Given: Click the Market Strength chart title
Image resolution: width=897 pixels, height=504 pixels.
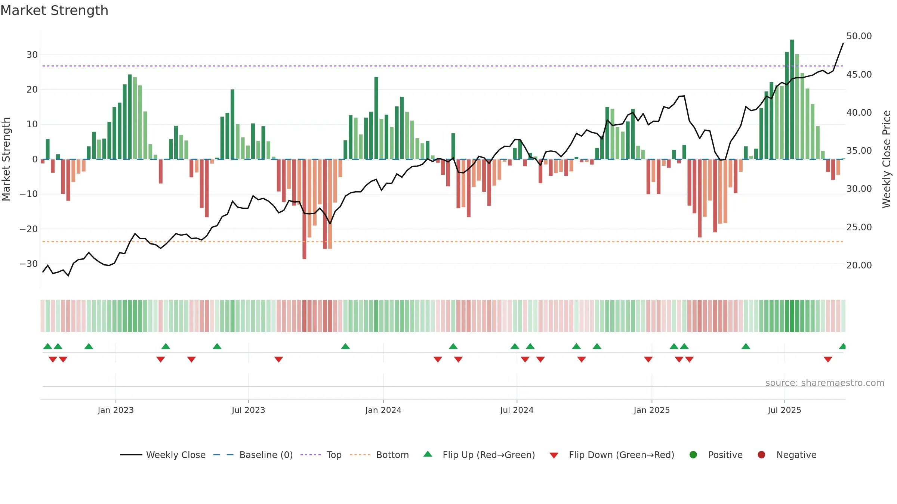Looking at the screenshot, I should coord(54,10).
